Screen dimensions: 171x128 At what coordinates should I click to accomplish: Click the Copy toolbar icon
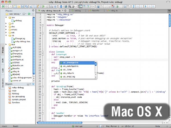[x=35, y=6]
